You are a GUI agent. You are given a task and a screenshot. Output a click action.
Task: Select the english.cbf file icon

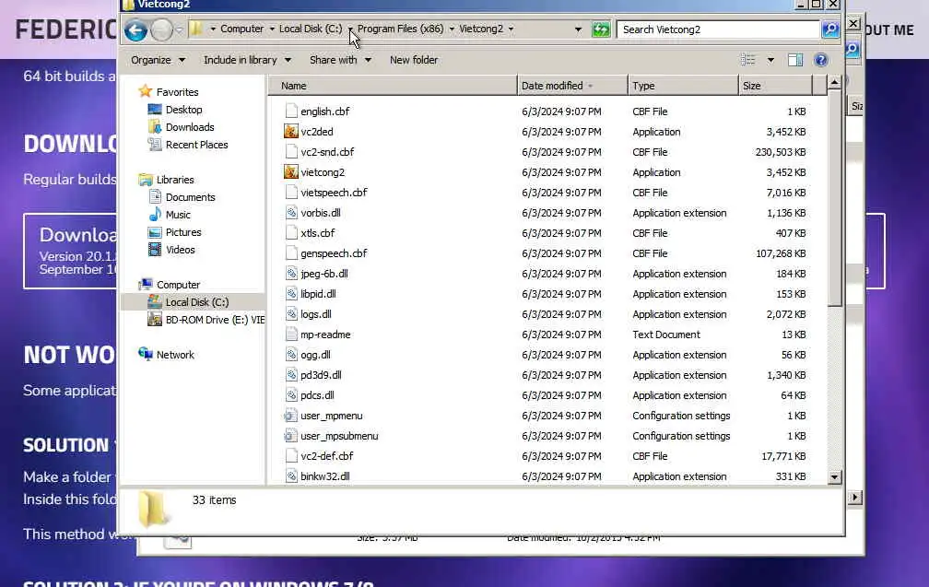291,112
